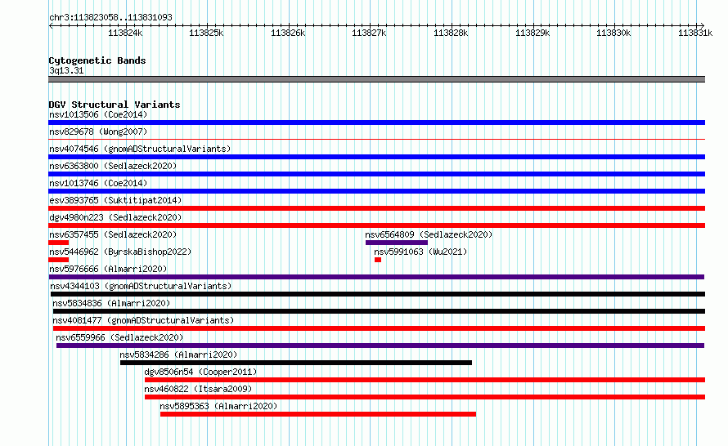
Task: Select the blue bar under nsv1013746
Action: [376, 191]
